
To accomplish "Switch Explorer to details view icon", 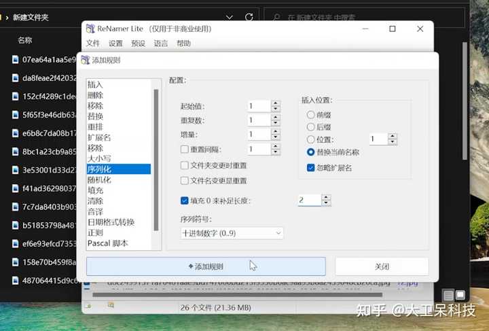I will point(448,295).
